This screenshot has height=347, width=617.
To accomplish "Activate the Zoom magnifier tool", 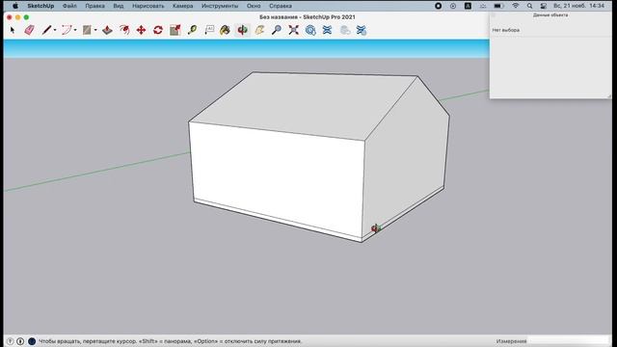I will [277, 30].
